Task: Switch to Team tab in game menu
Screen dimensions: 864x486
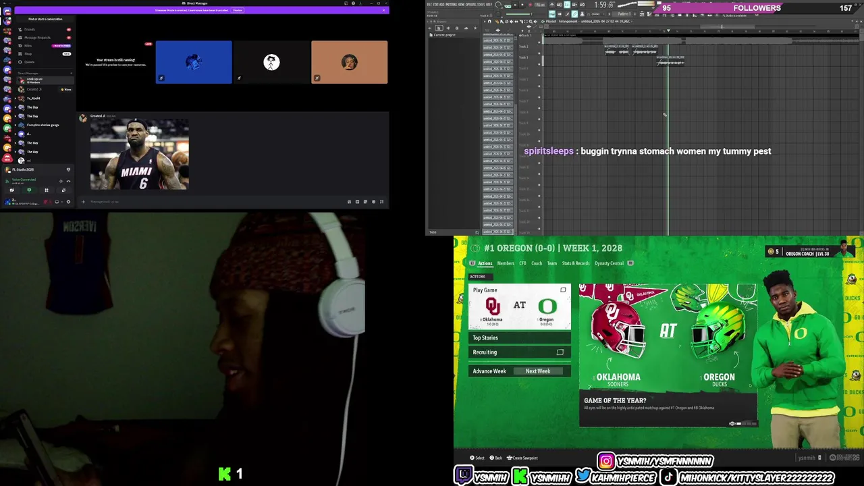Action: click(552, 263)
